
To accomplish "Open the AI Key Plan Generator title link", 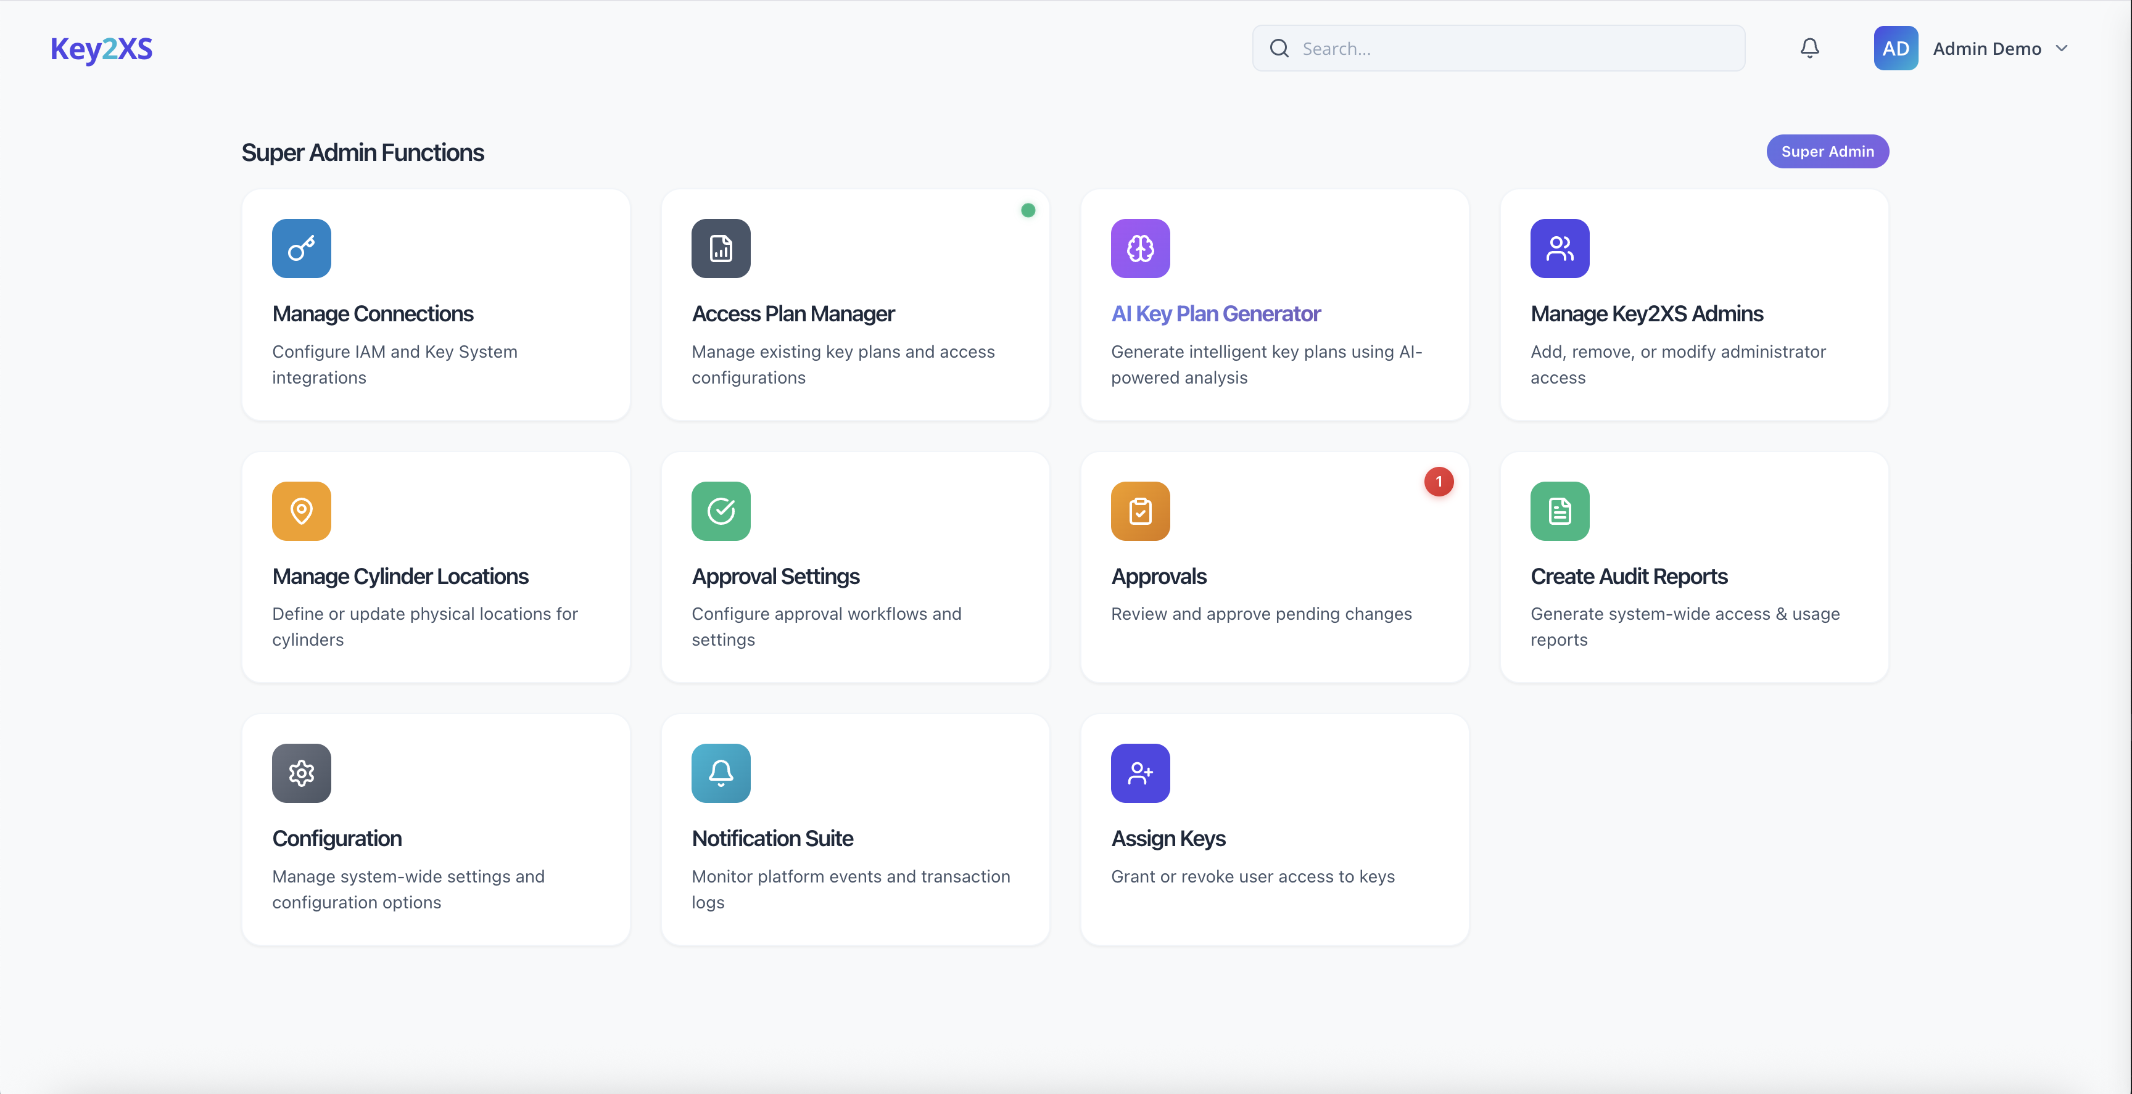I will (x=1215, y=314).
